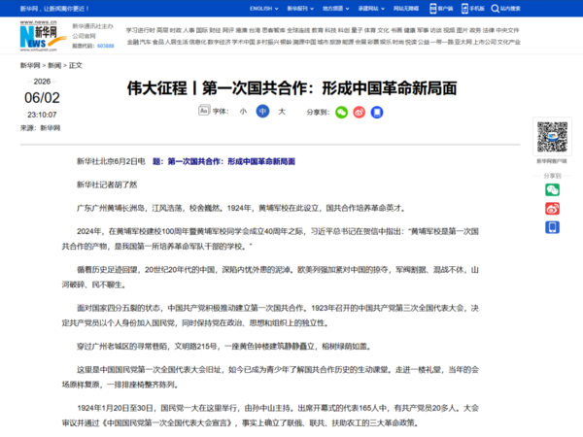
Task: Share via mobile icon under title
Action: click(x=377, y=113)
